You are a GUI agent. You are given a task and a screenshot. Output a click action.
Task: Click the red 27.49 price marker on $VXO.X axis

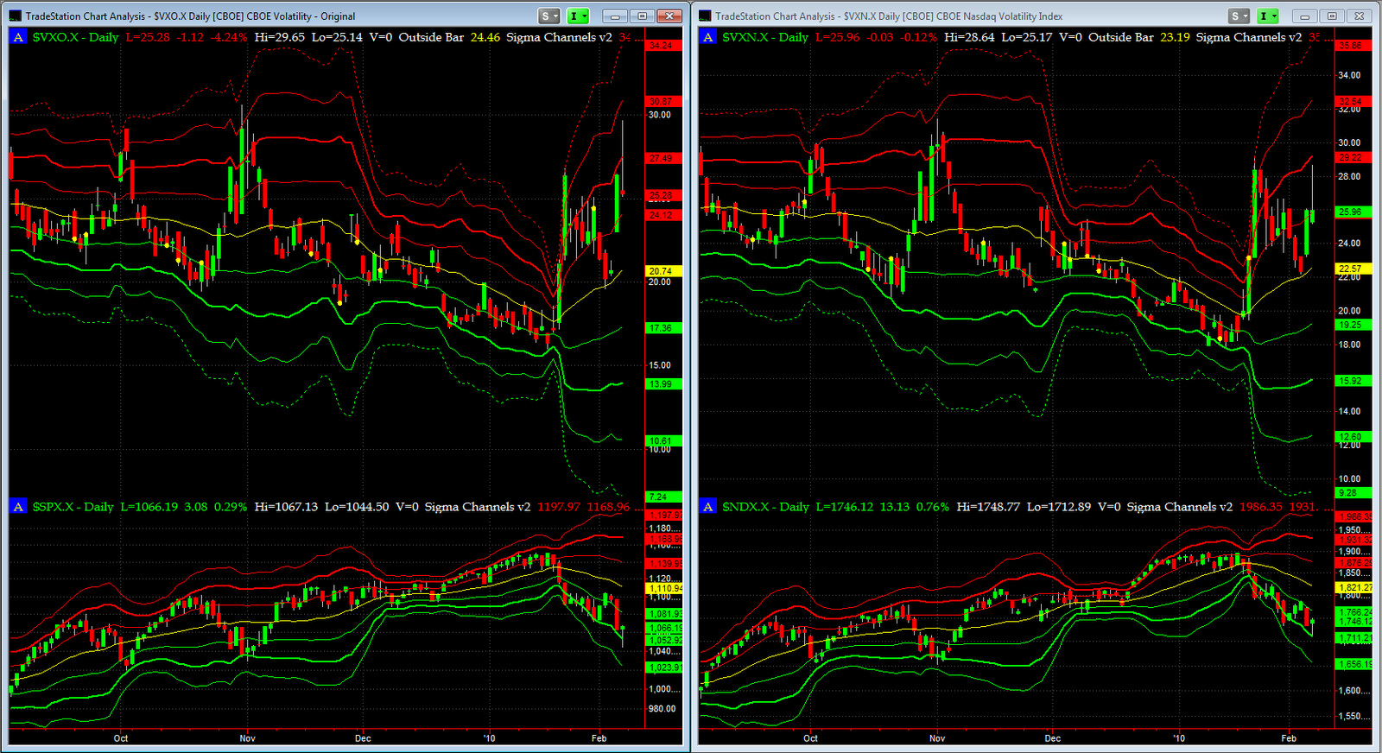[662, 159]
